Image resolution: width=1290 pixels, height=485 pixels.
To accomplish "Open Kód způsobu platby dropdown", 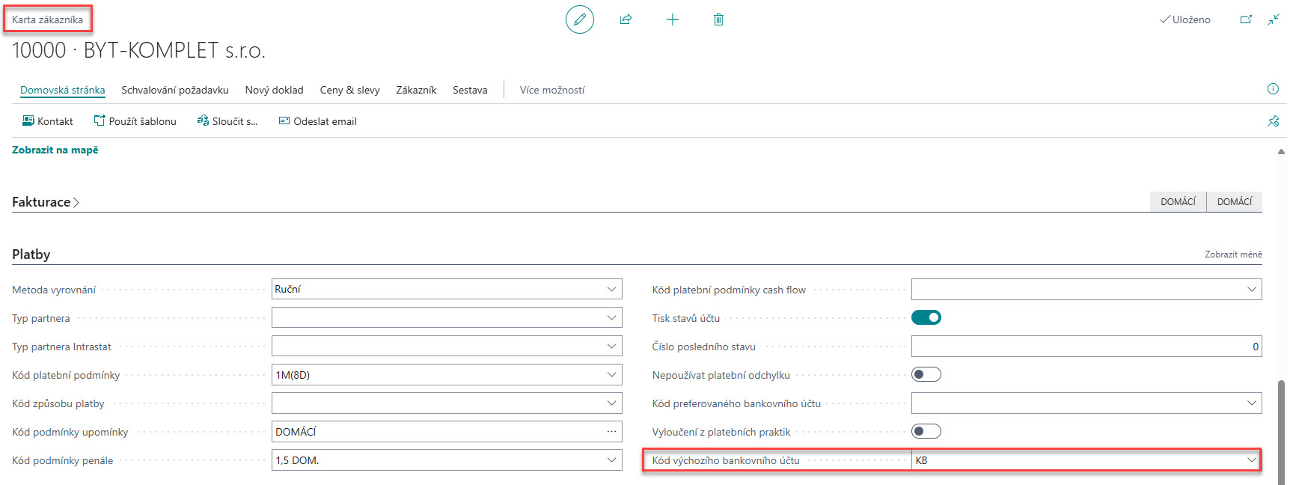I will coord(611,403).
